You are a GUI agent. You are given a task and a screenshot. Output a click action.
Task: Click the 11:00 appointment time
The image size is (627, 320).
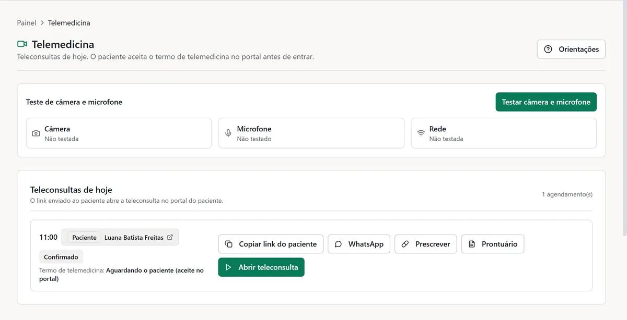coord(48,237)
